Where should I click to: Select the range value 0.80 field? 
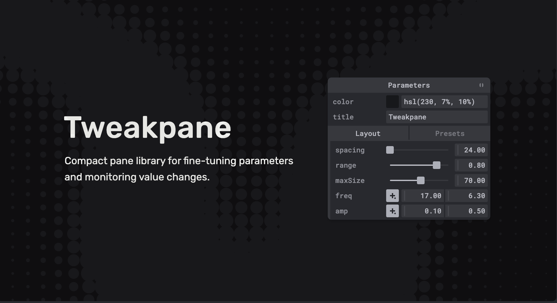[x=471, y=165]
